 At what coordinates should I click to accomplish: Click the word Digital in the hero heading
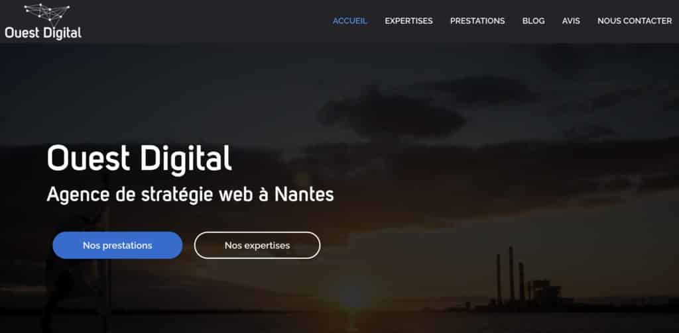click(x=186, y=159)
